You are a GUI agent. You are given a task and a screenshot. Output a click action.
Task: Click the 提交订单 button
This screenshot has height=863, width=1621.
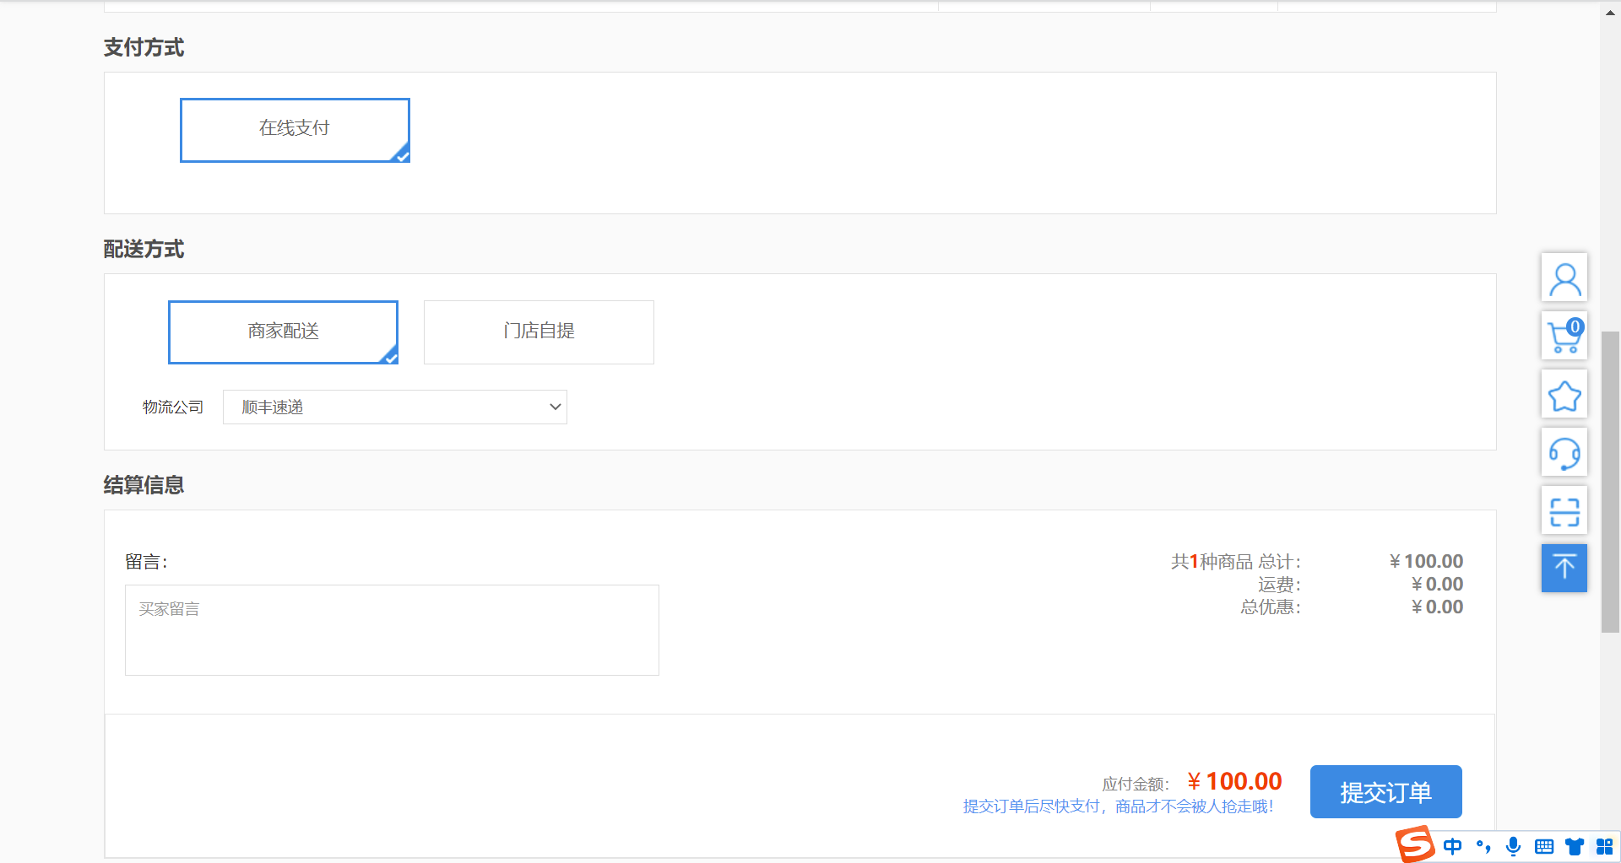point(1385,792)
